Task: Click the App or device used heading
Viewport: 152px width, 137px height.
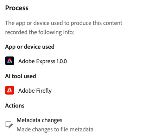Action: click(30, 47)
